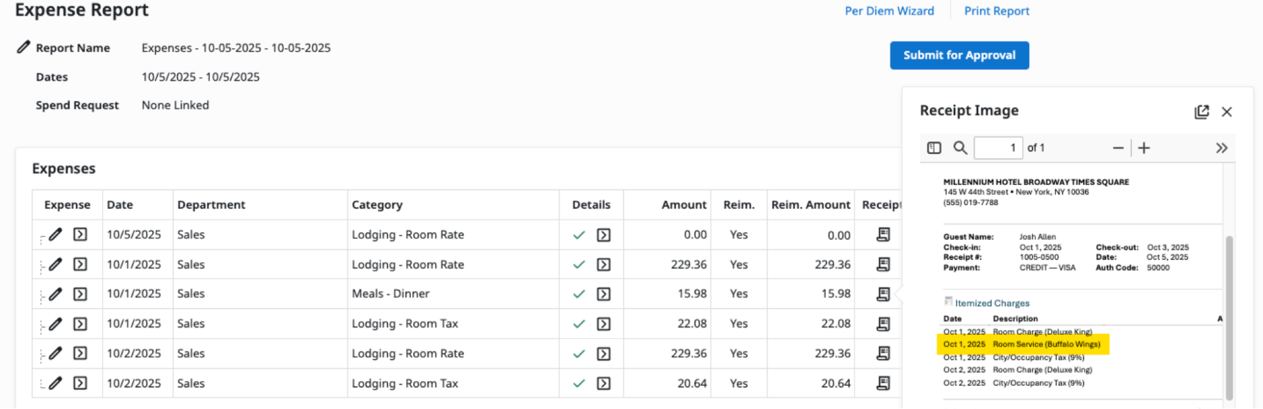Expand the Meals - Dinner expense arrow
Screen dimensions: 1263x409
[80, 293]
